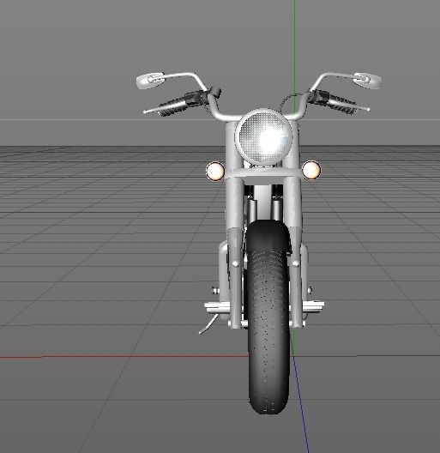Select the kickstand lever at lower left
The width and height of the screenshot is (440, 453).
[x=208, y=324]
